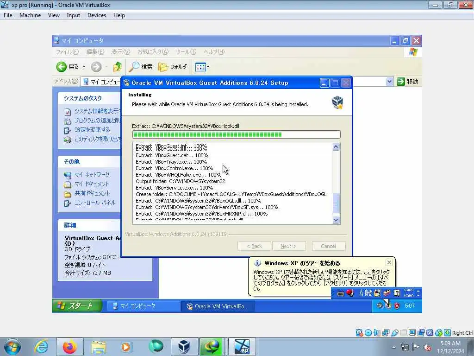Click the 移動 go button

[408, 82]
